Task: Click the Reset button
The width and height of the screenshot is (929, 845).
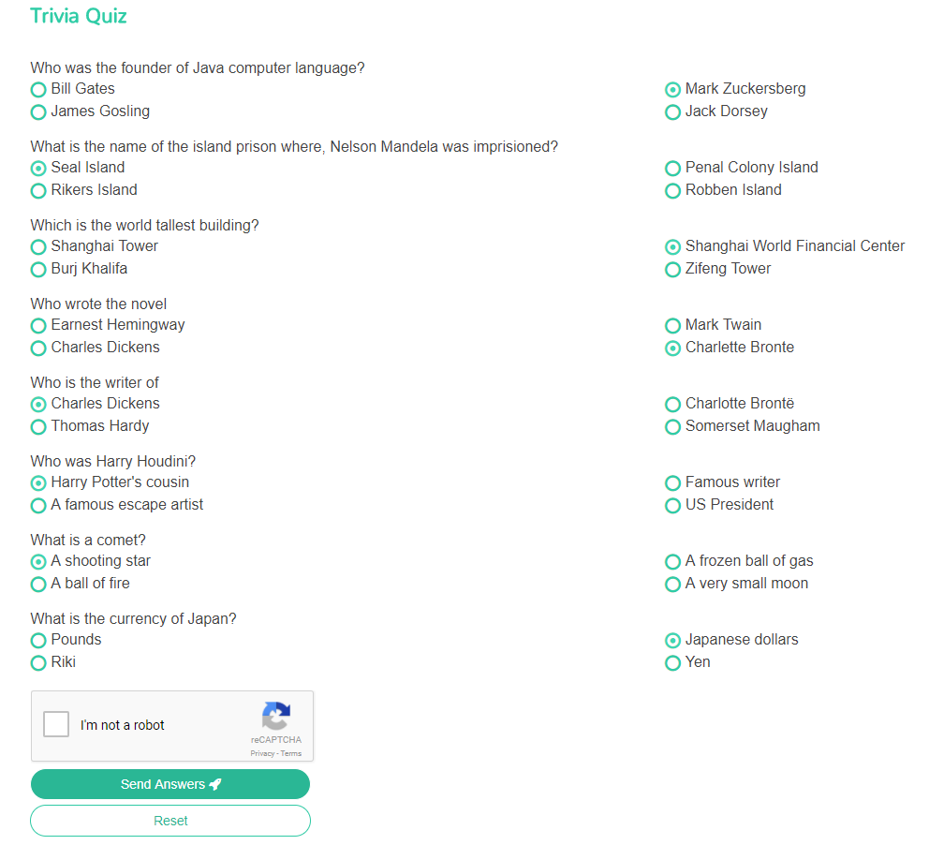Action: [x=170, y=821]
